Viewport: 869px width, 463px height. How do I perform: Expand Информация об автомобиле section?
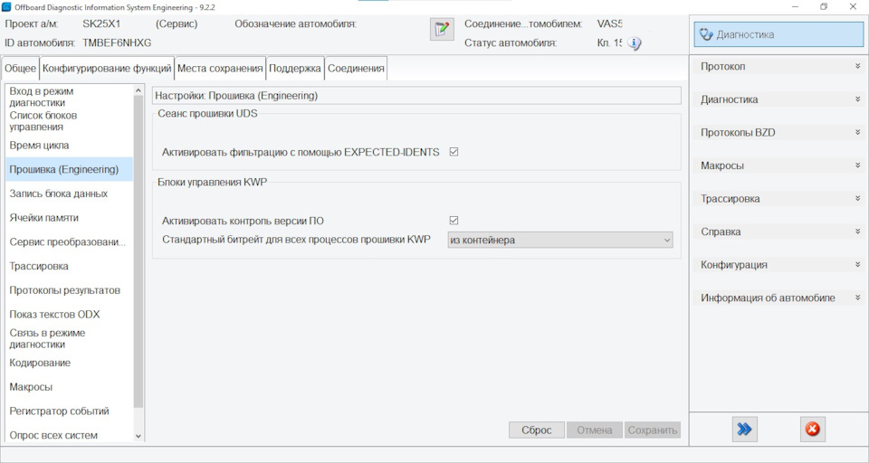pos(778,298)
